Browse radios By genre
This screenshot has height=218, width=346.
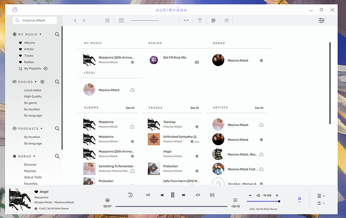click(x=31, y=103)
